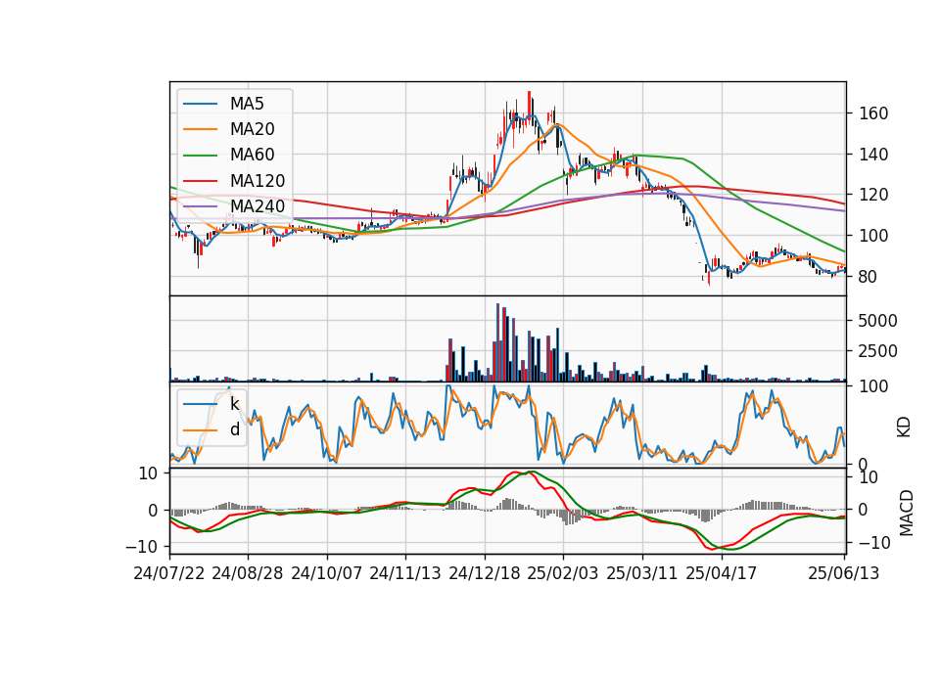Click the MA5 legend label

click(247, 104)
